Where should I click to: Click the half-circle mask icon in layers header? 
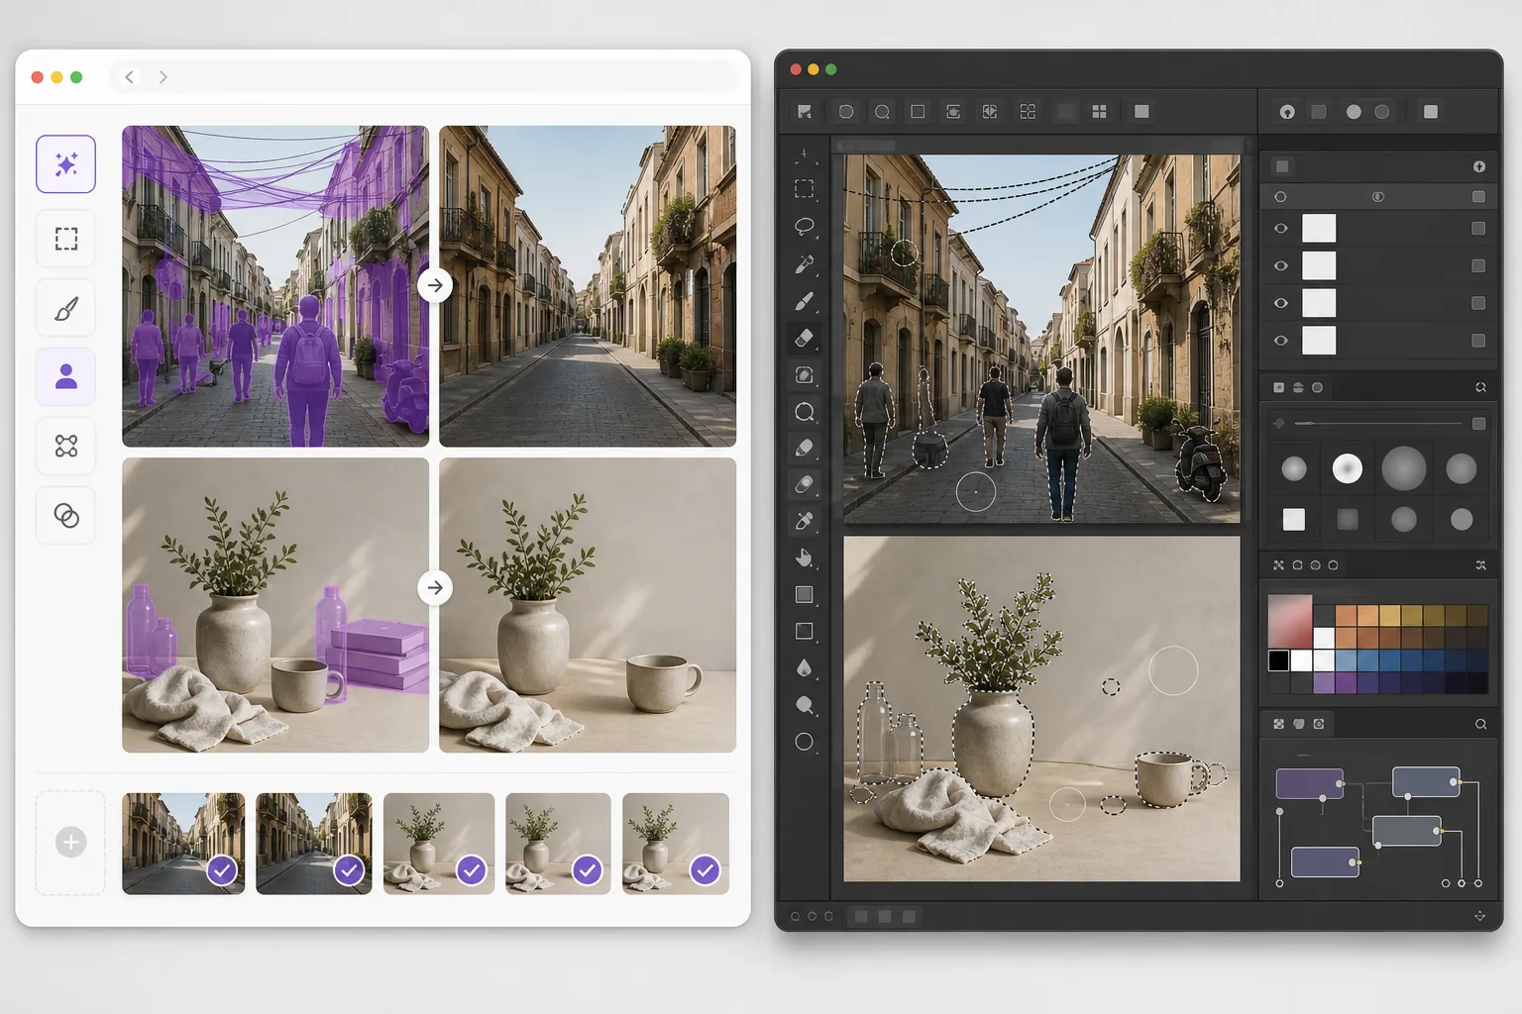(1378, 197)
